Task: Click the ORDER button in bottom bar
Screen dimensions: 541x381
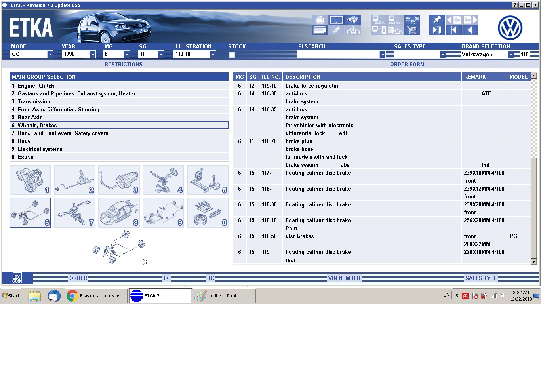Action: [x=78, y=278]
